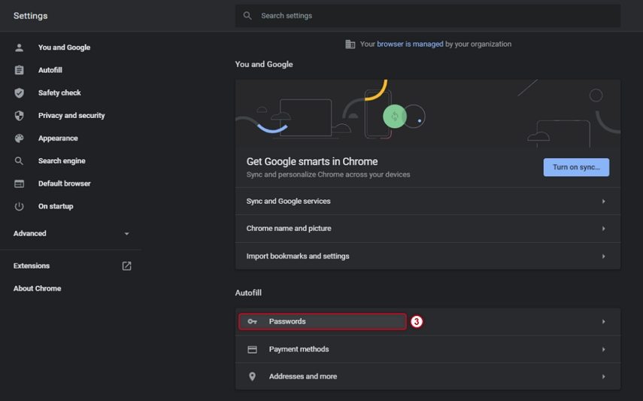Click the building icon next to managed browser notice
643x401 pixels.
coord(350,44)
